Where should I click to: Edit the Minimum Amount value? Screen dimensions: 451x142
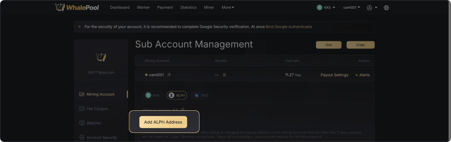point(183,110)
